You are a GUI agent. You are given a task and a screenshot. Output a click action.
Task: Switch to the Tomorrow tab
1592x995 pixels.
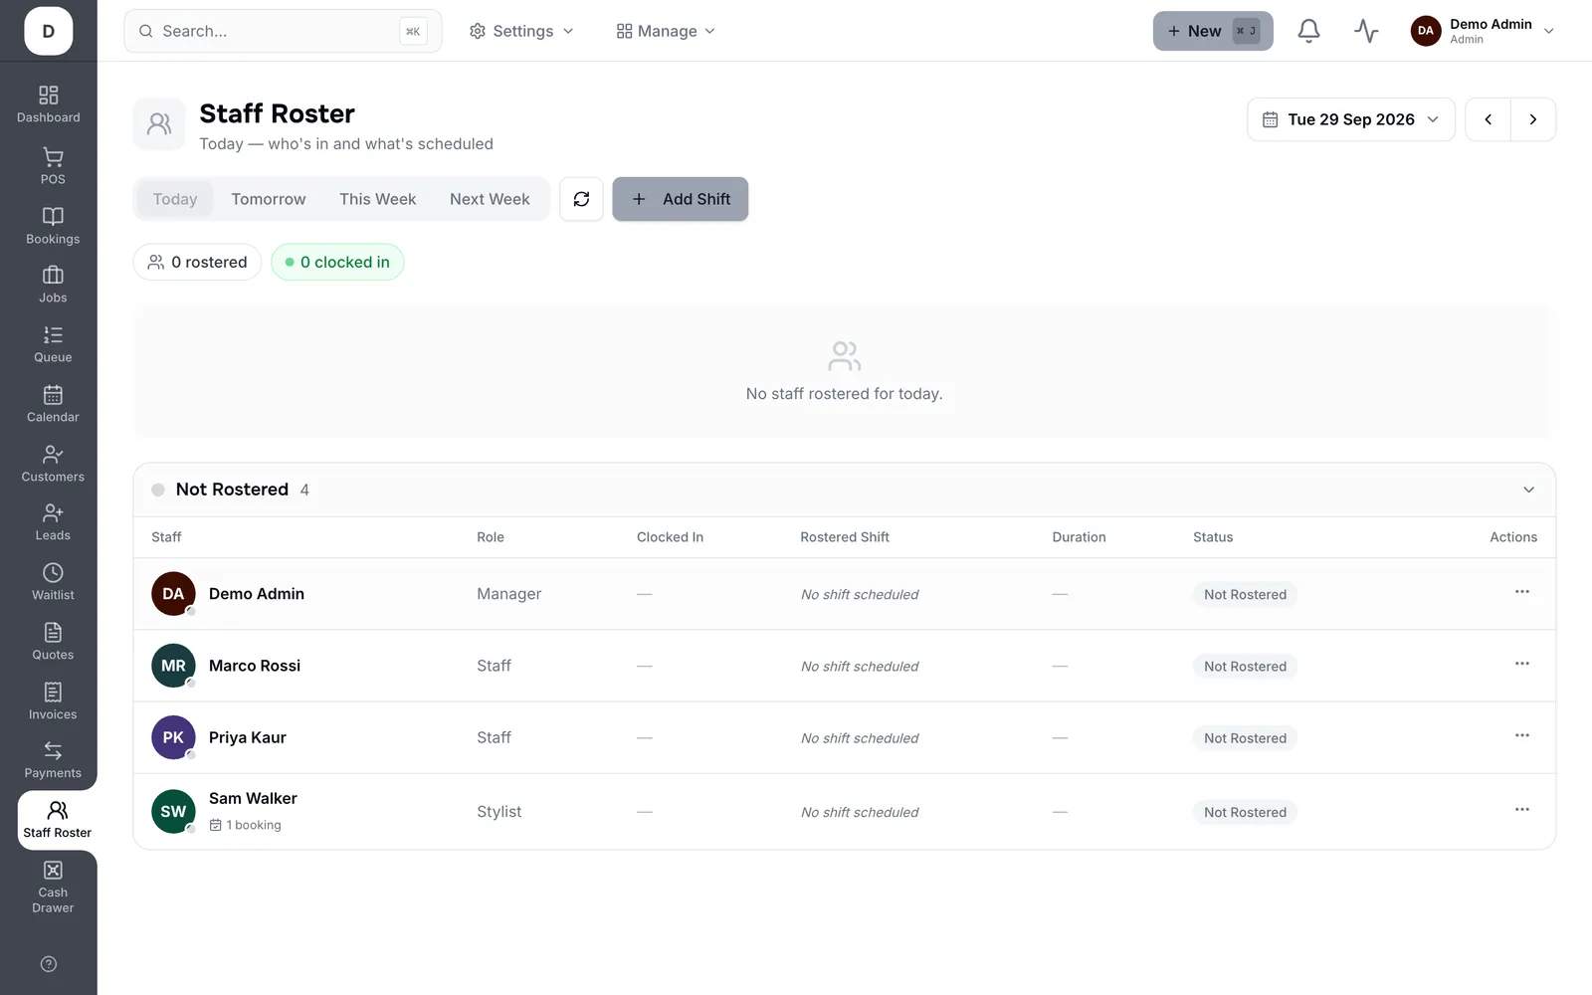tap(269, 199)
